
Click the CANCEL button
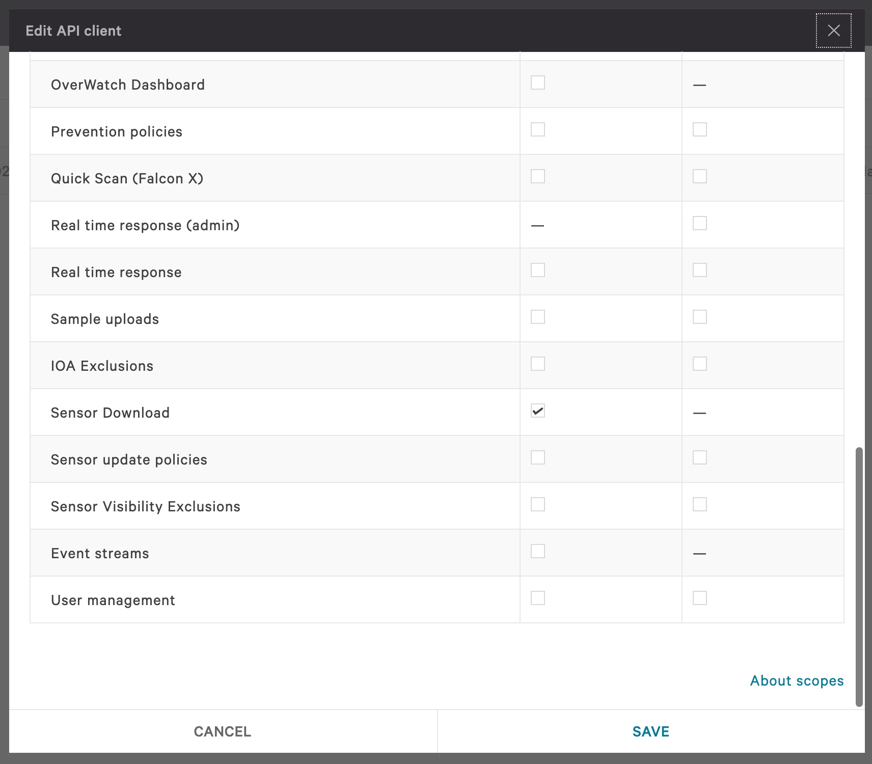223,731
